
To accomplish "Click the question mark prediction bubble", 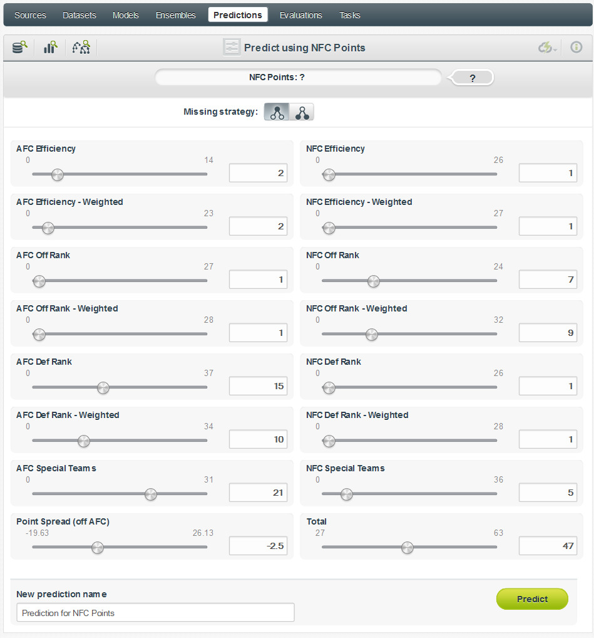I will (473, 78).
